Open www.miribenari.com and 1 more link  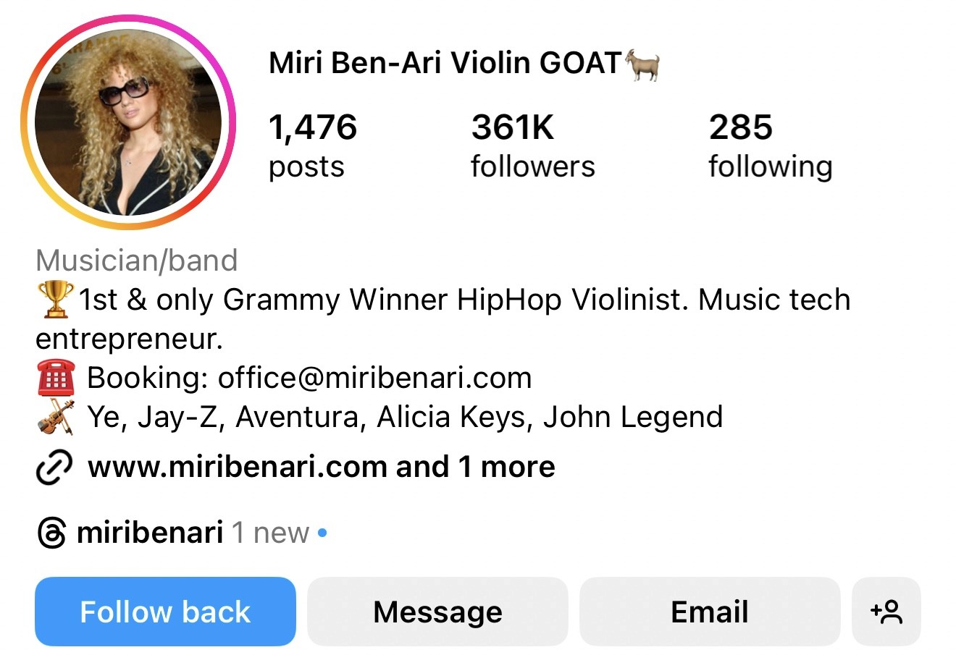[322, 467]
